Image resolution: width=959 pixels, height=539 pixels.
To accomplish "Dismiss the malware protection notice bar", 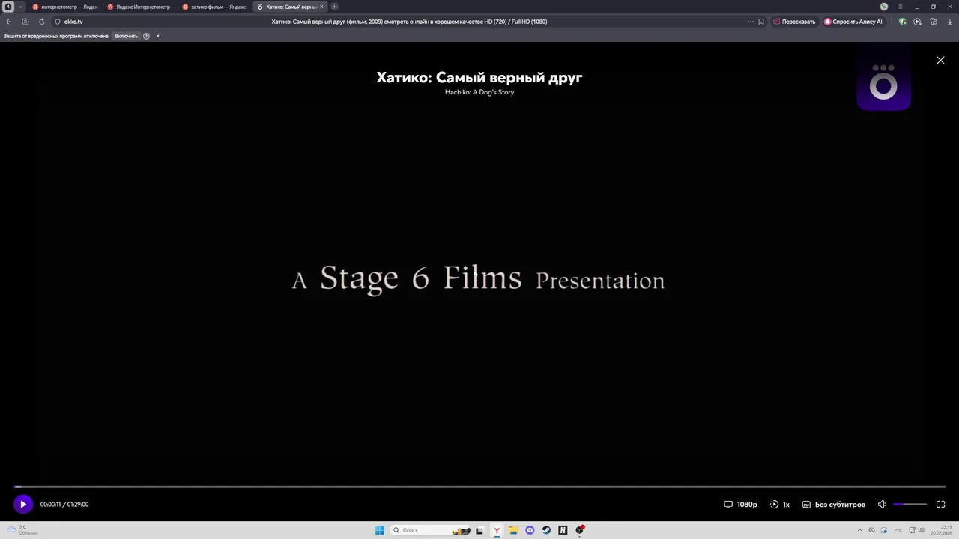I will tap(157, 36).
